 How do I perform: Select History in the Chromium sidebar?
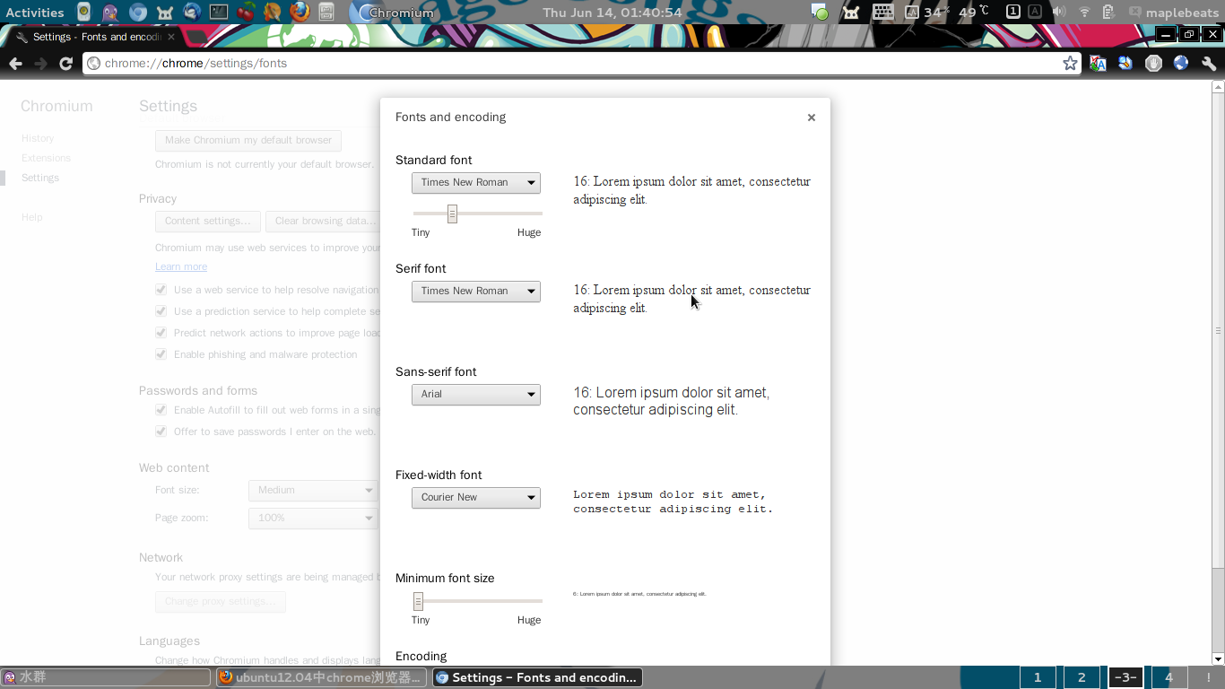click(38, 138)
